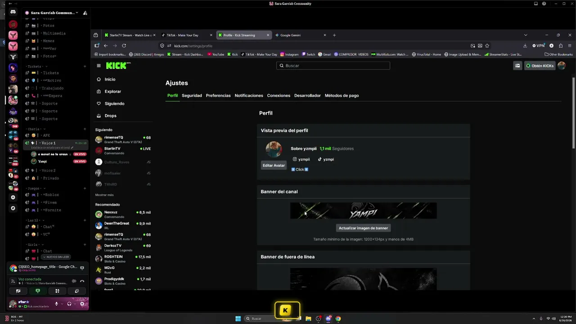Deafen headphones in Discord user panel
This screenshot has height=324, width=576.
coord(69,304)
